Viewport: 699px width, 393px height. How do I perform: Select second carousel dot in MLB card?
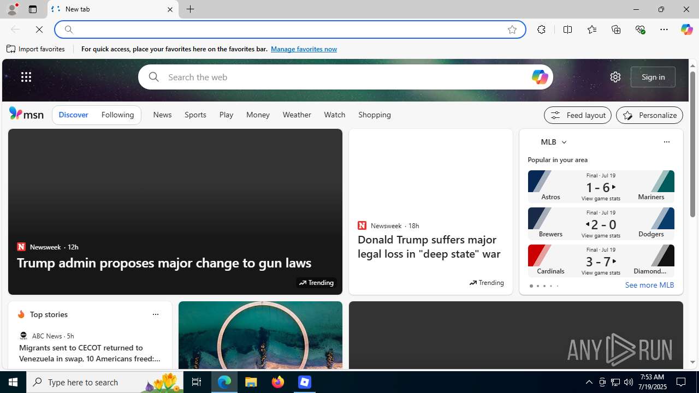[537, 286]
